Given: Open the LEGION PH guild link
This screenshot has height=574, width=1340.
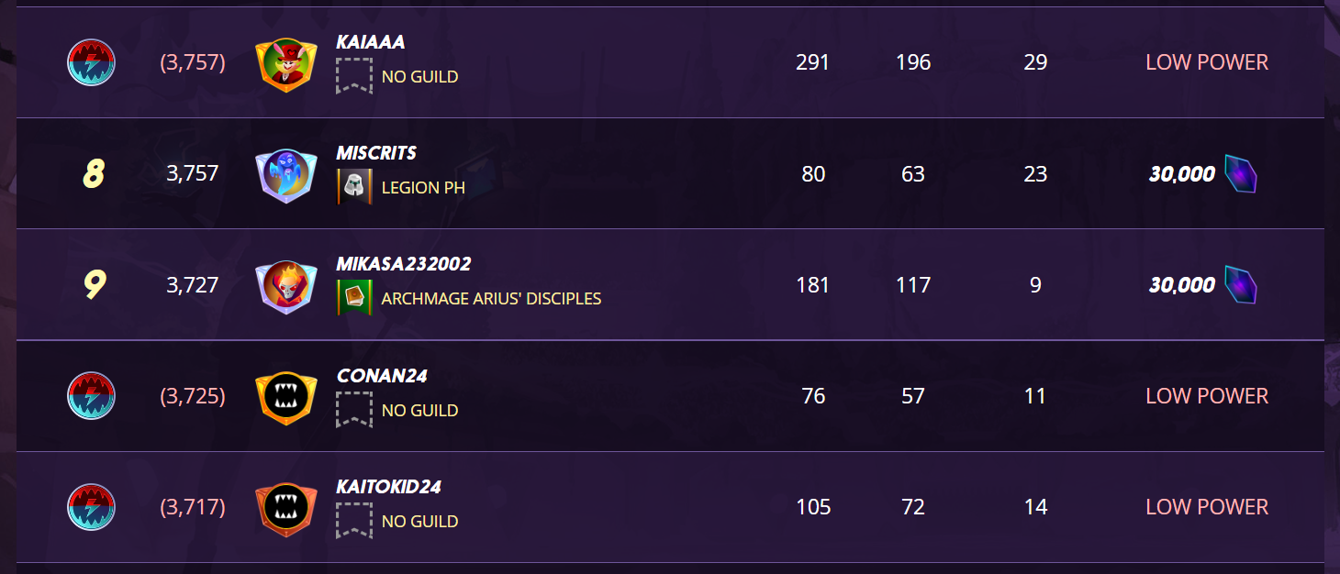Looking at the screenshot, I should click(x=423, y=187).
